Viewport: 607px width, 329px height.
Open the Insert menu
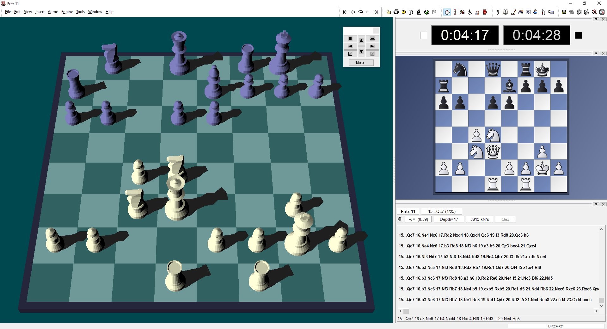(x=40, y=12)
